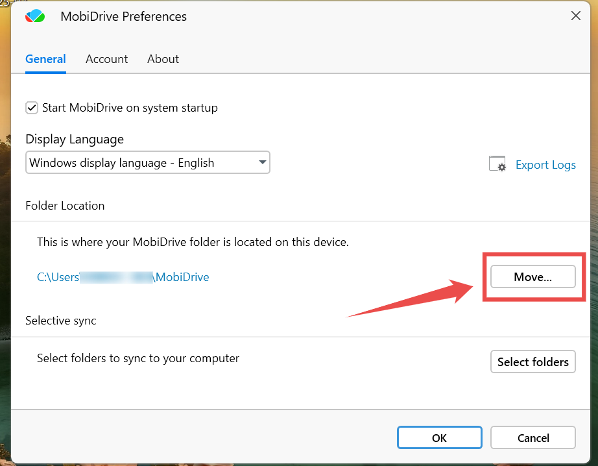Click the Export Logs link text

pos(545,165)
